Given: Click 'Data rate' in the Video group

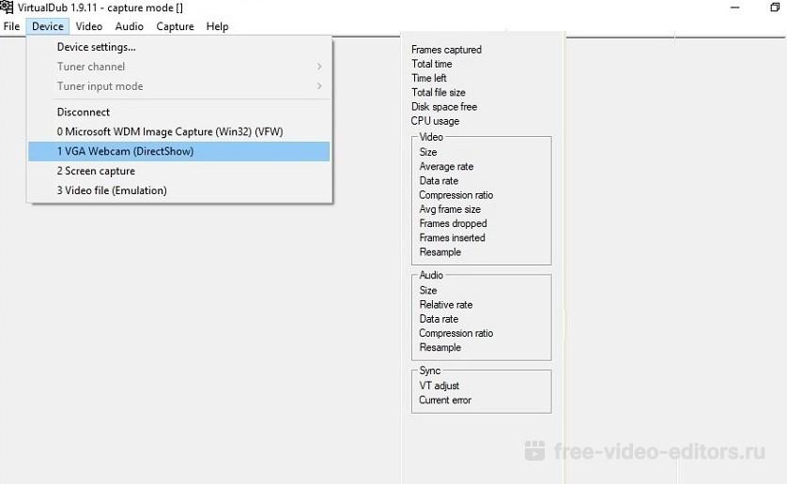Looking at the screenshot, I should pos(439,180).
